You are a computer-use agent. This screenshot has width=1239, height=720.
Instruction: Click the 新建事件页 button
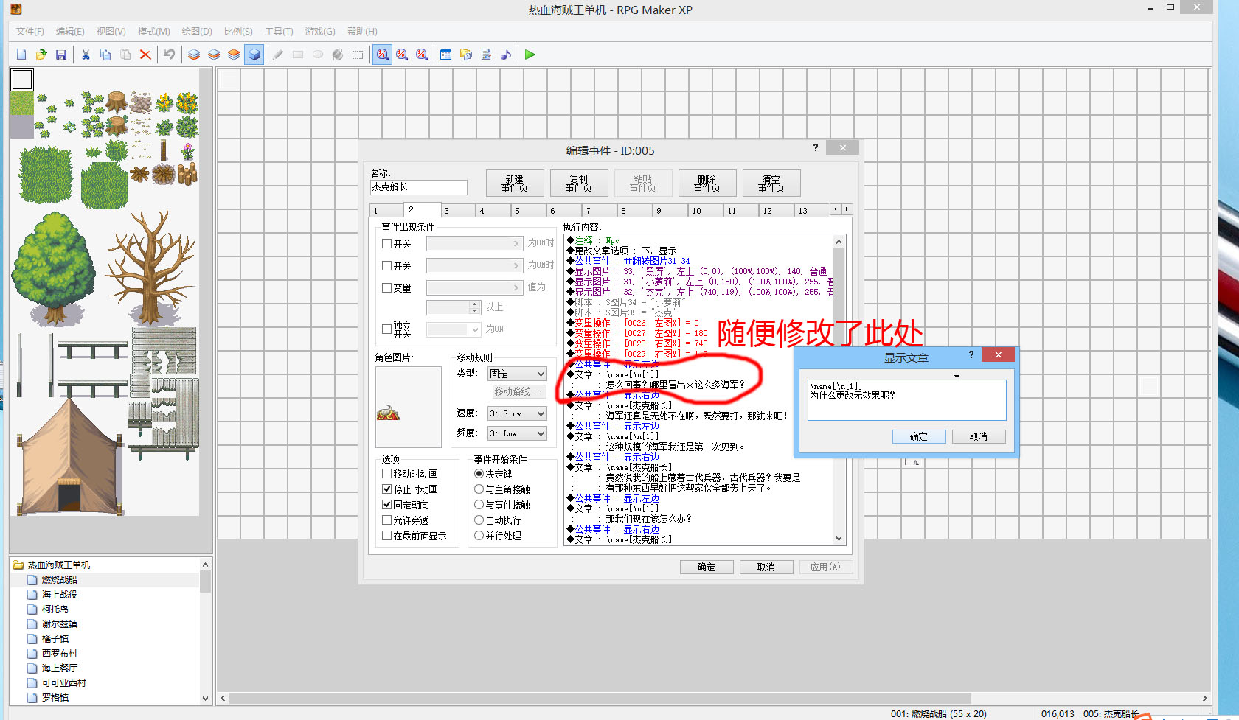coord(515,183)
